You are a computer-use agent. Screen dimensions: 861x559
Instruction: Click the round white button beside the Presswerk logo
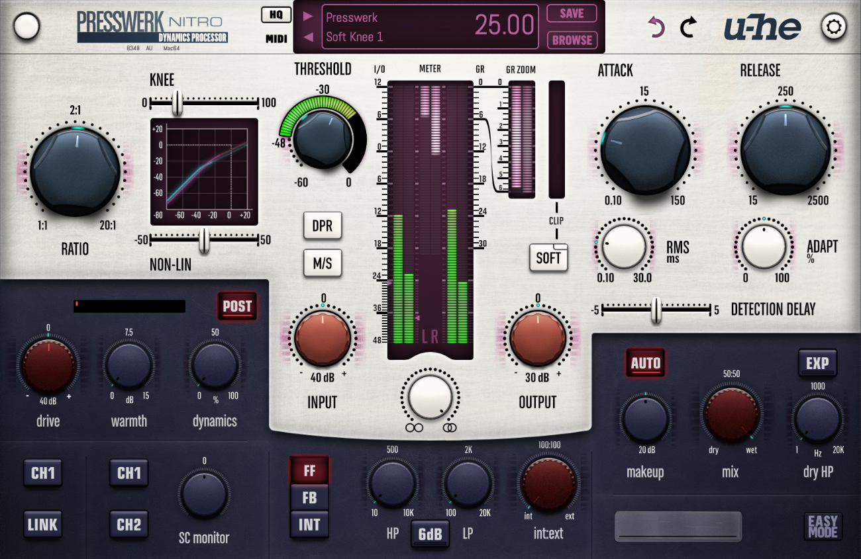26,26
